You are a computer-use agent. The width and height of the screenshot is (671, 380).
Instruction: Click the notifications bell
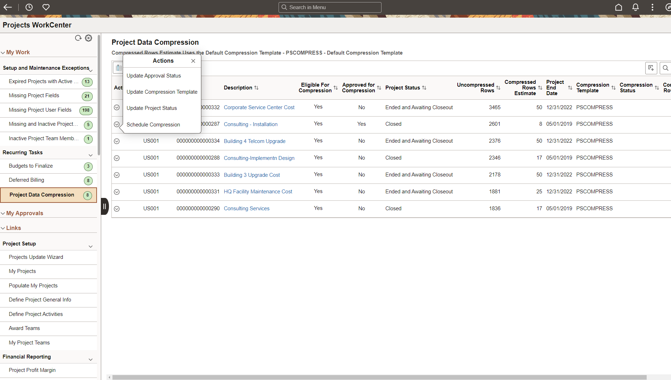[635, 7]
